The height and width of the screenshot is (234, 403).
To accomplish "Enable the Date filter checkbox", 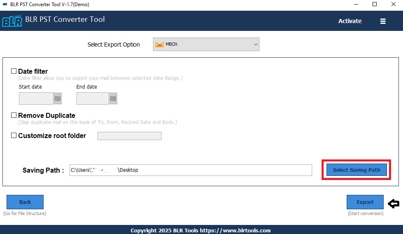I will [x=14, y=71].
